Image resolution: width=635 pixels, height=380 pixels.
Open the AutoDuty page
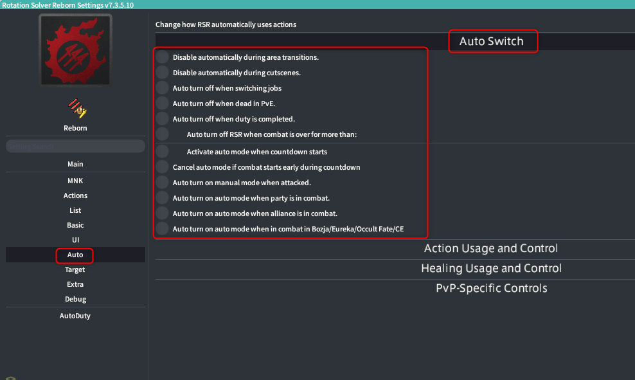point(75,316)
